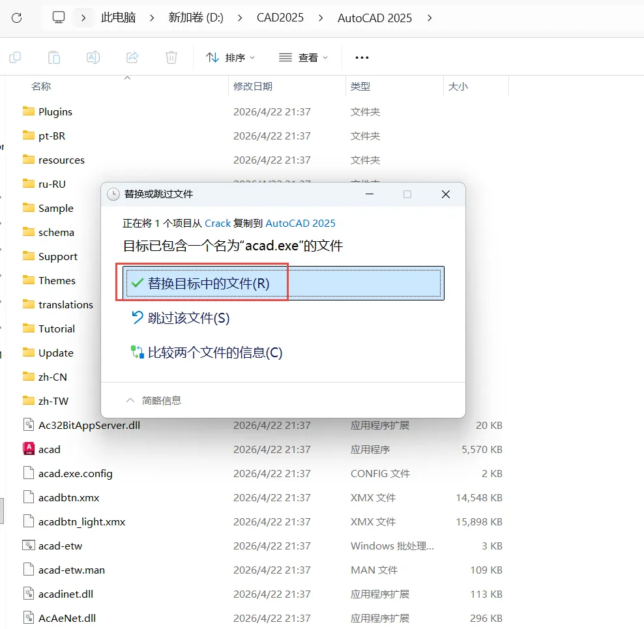Screen dimensions: 644x629
Task: Minimize the 替换或跳过文件 dialog
Action: tap(370, 194)
